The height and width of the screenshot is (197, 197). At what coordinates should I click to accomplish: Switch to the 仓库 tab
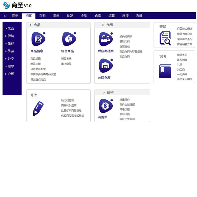[x=98, y=16]
